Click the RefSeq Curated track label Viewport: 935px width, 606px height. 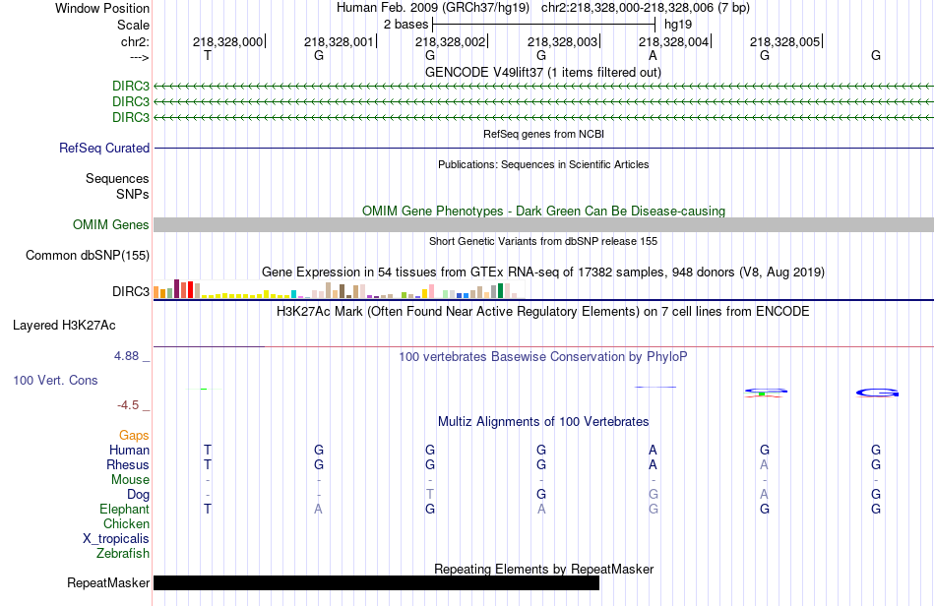pos(104,148)
